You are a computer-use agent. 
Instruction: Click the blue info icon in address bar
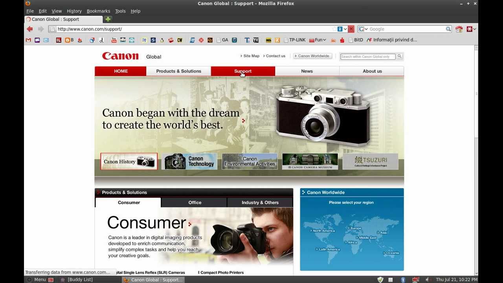(x=340, y=29)
